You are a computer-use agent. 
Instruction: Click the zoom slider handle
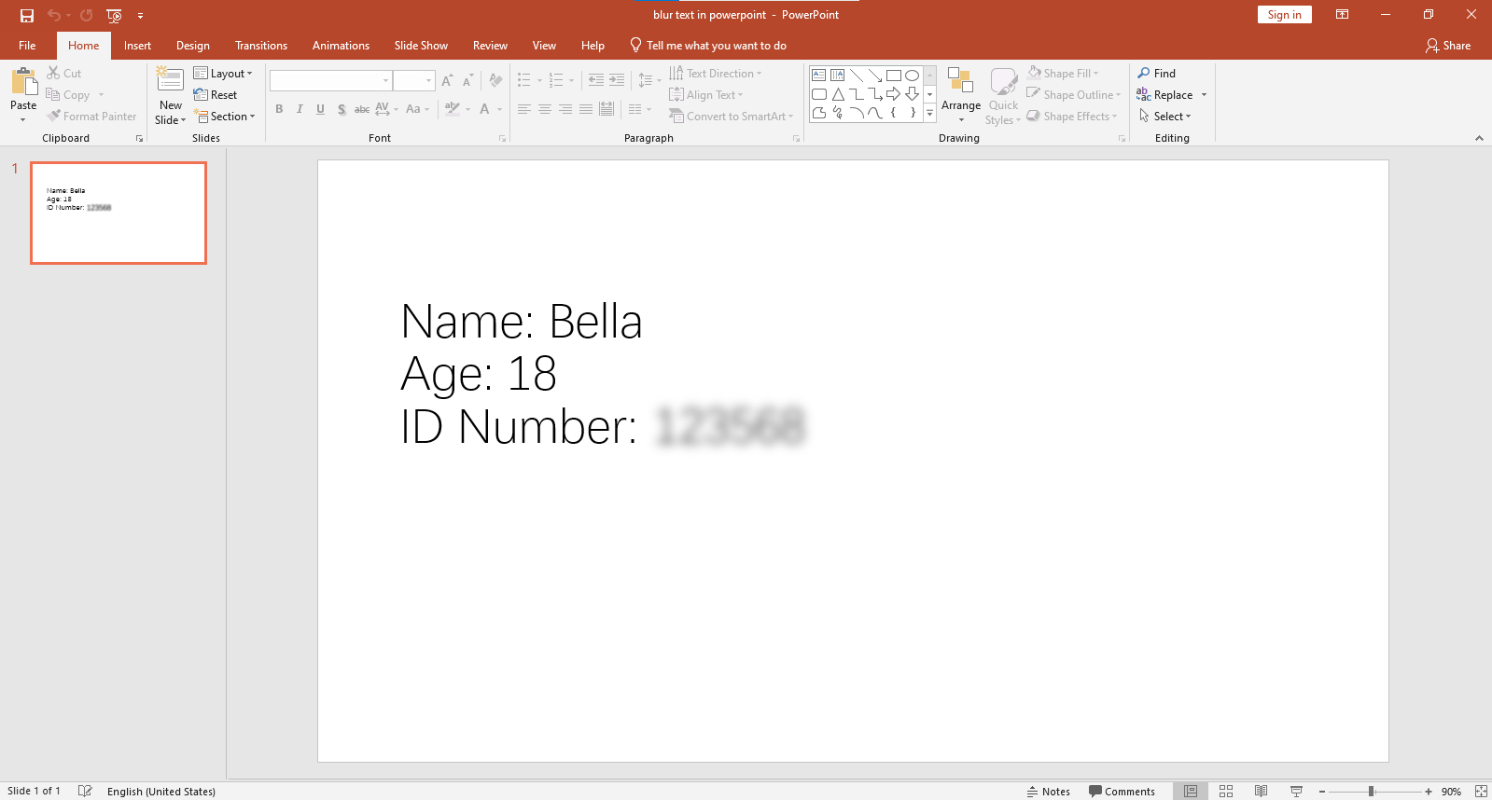coord(1372,791)
